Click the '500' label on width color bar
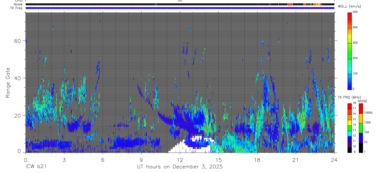 [355, 12]
